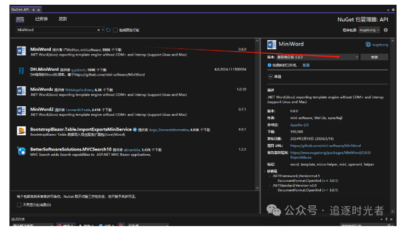Click in the MiniWord search field
This screenshot has width=406, height=229.
click(x=57, y=30)
